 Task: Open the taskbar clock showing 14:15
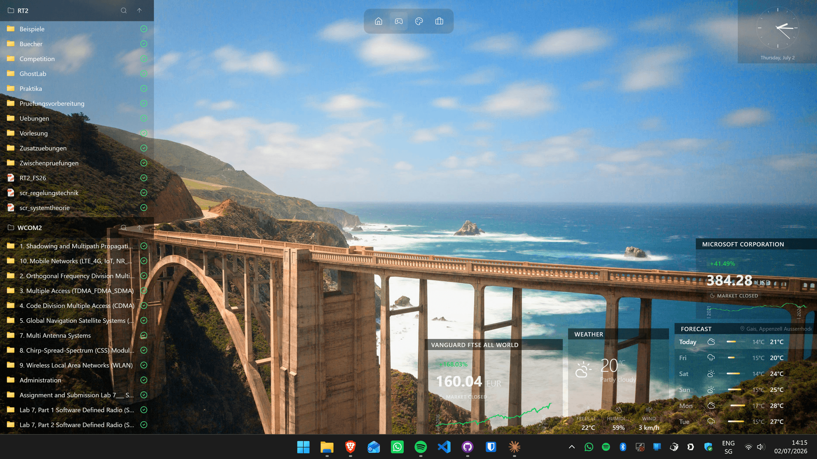point(791,447)
